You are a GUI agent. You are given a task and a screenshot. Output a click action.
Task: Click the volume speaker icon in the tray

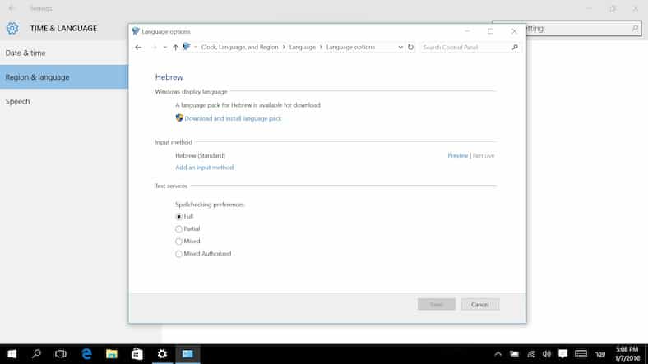pos(547,354)
